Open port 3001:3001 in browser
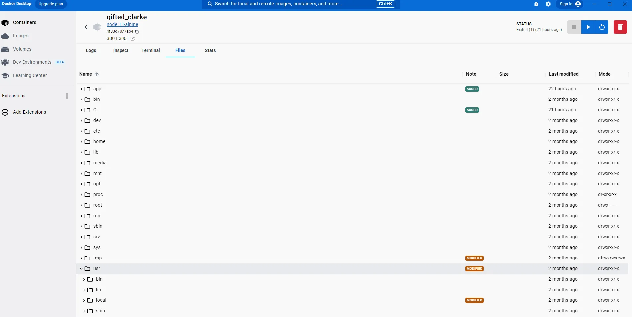The width and height of the screenshot is (632, 317). pyautogui.click(x=133, y=39)
